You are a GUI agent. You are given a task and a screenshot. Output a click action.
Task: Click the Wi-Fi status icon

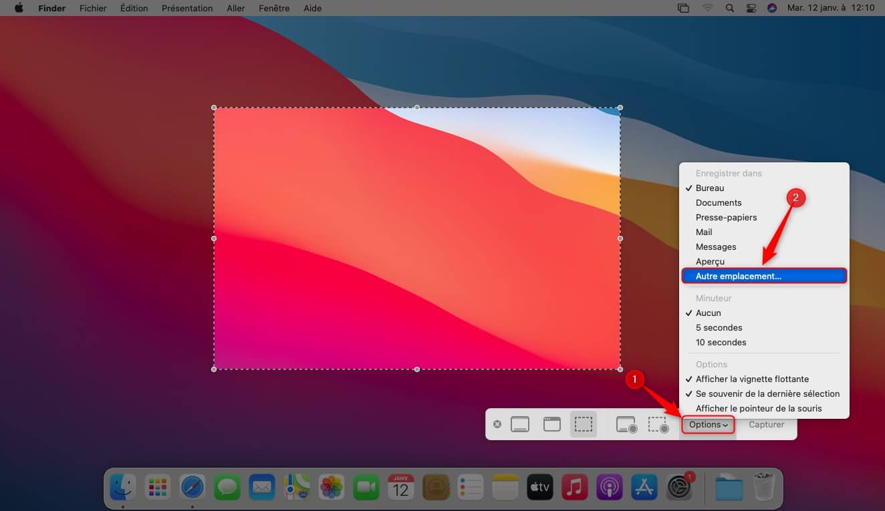[x=707, y=8]
